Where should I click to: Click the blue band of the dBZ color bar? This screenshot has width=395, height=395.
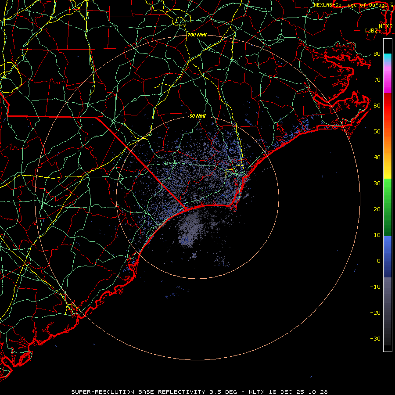(388, 257)
